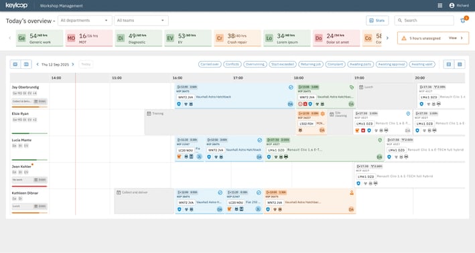Toggle the Carried over filter chip

(x=210, y=64)
